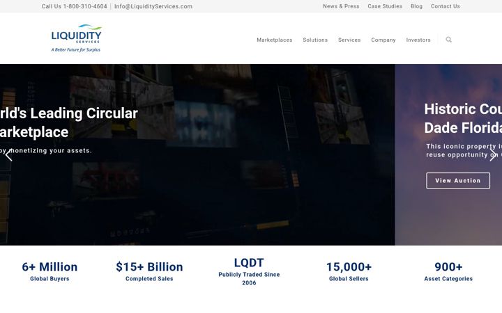Email Info@LiquidityServices.com address

pyautogui.click(x=153, y=6)
